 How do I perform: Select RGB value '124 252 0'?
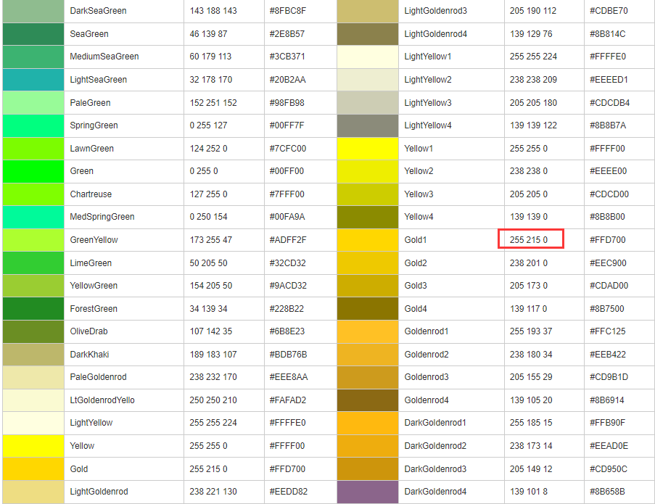(208, 149)
